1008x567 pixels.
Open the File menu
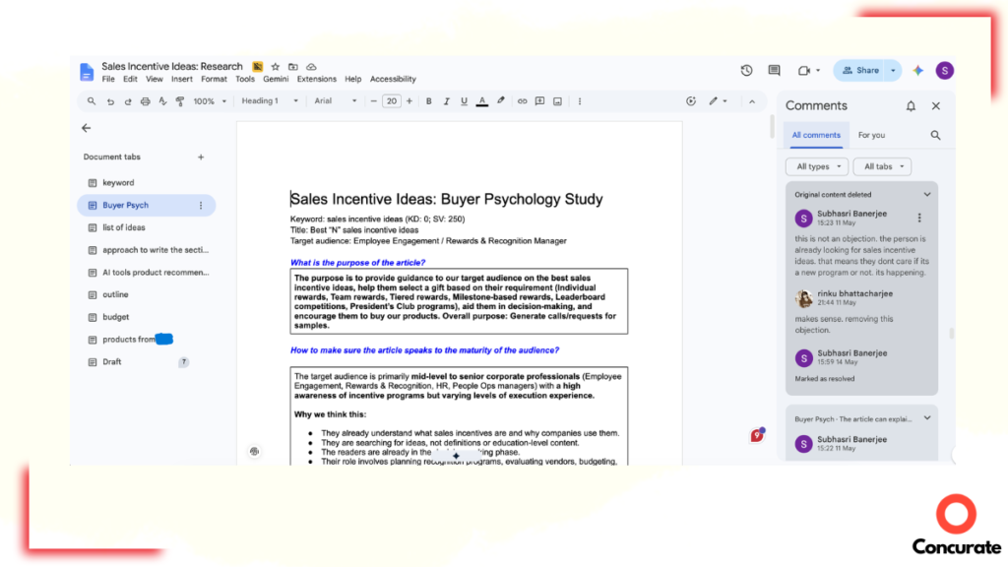click(x=108, y=79)
